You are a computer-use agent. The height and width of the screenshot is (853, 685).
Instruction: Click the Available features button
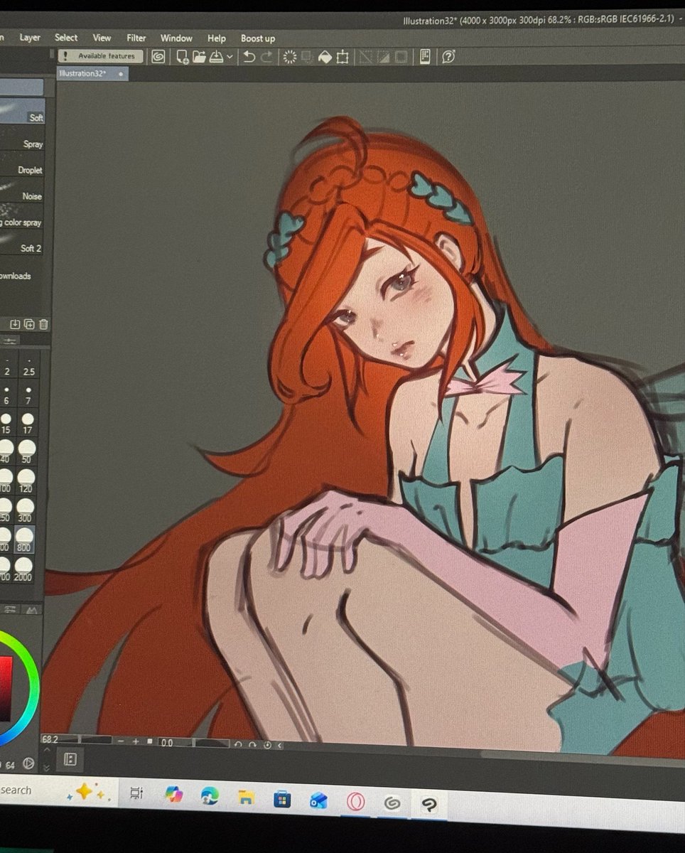tap(101, 55)
